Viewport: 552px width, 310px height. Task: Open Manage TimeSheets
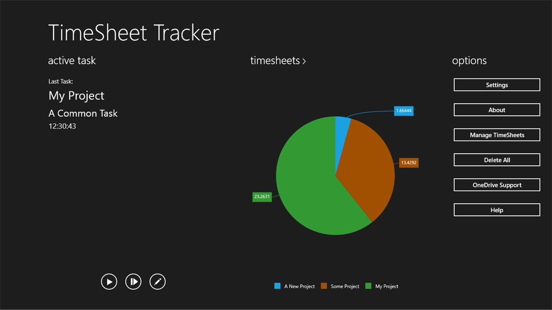[x=496, y=135]
